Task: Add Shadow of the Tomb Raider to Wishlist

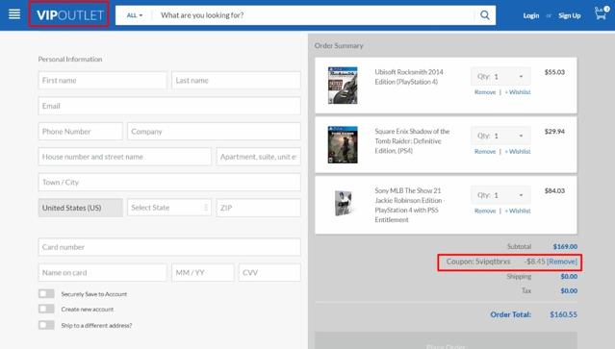Action: [x=518, y=152]
